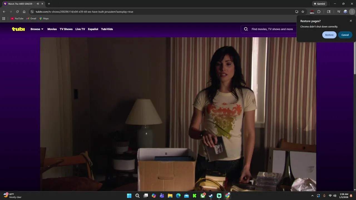The height and width of the screenshot is (200, 356).
Task: Open the Maps bookmark
Action: (44, 18)
